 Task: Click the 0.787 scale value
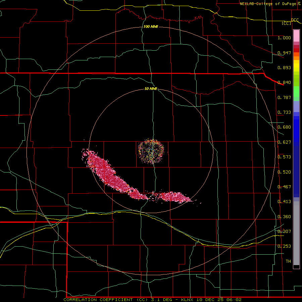[x=284, y=97]
